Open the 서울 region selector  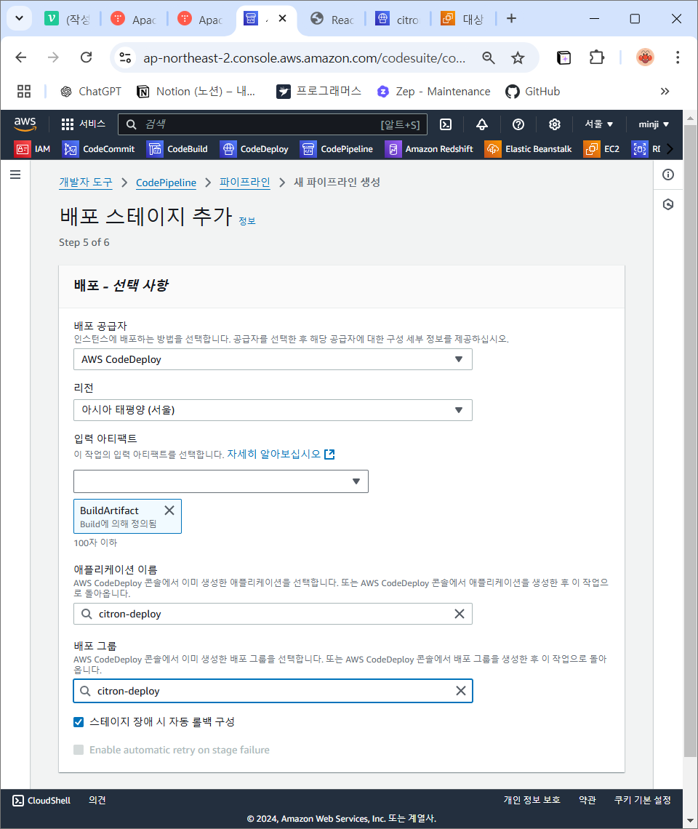[598, 124]
